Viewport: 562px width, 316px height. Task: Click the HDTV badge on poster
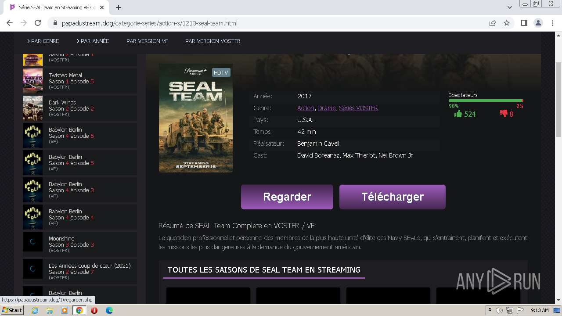[x=221, y=72]
